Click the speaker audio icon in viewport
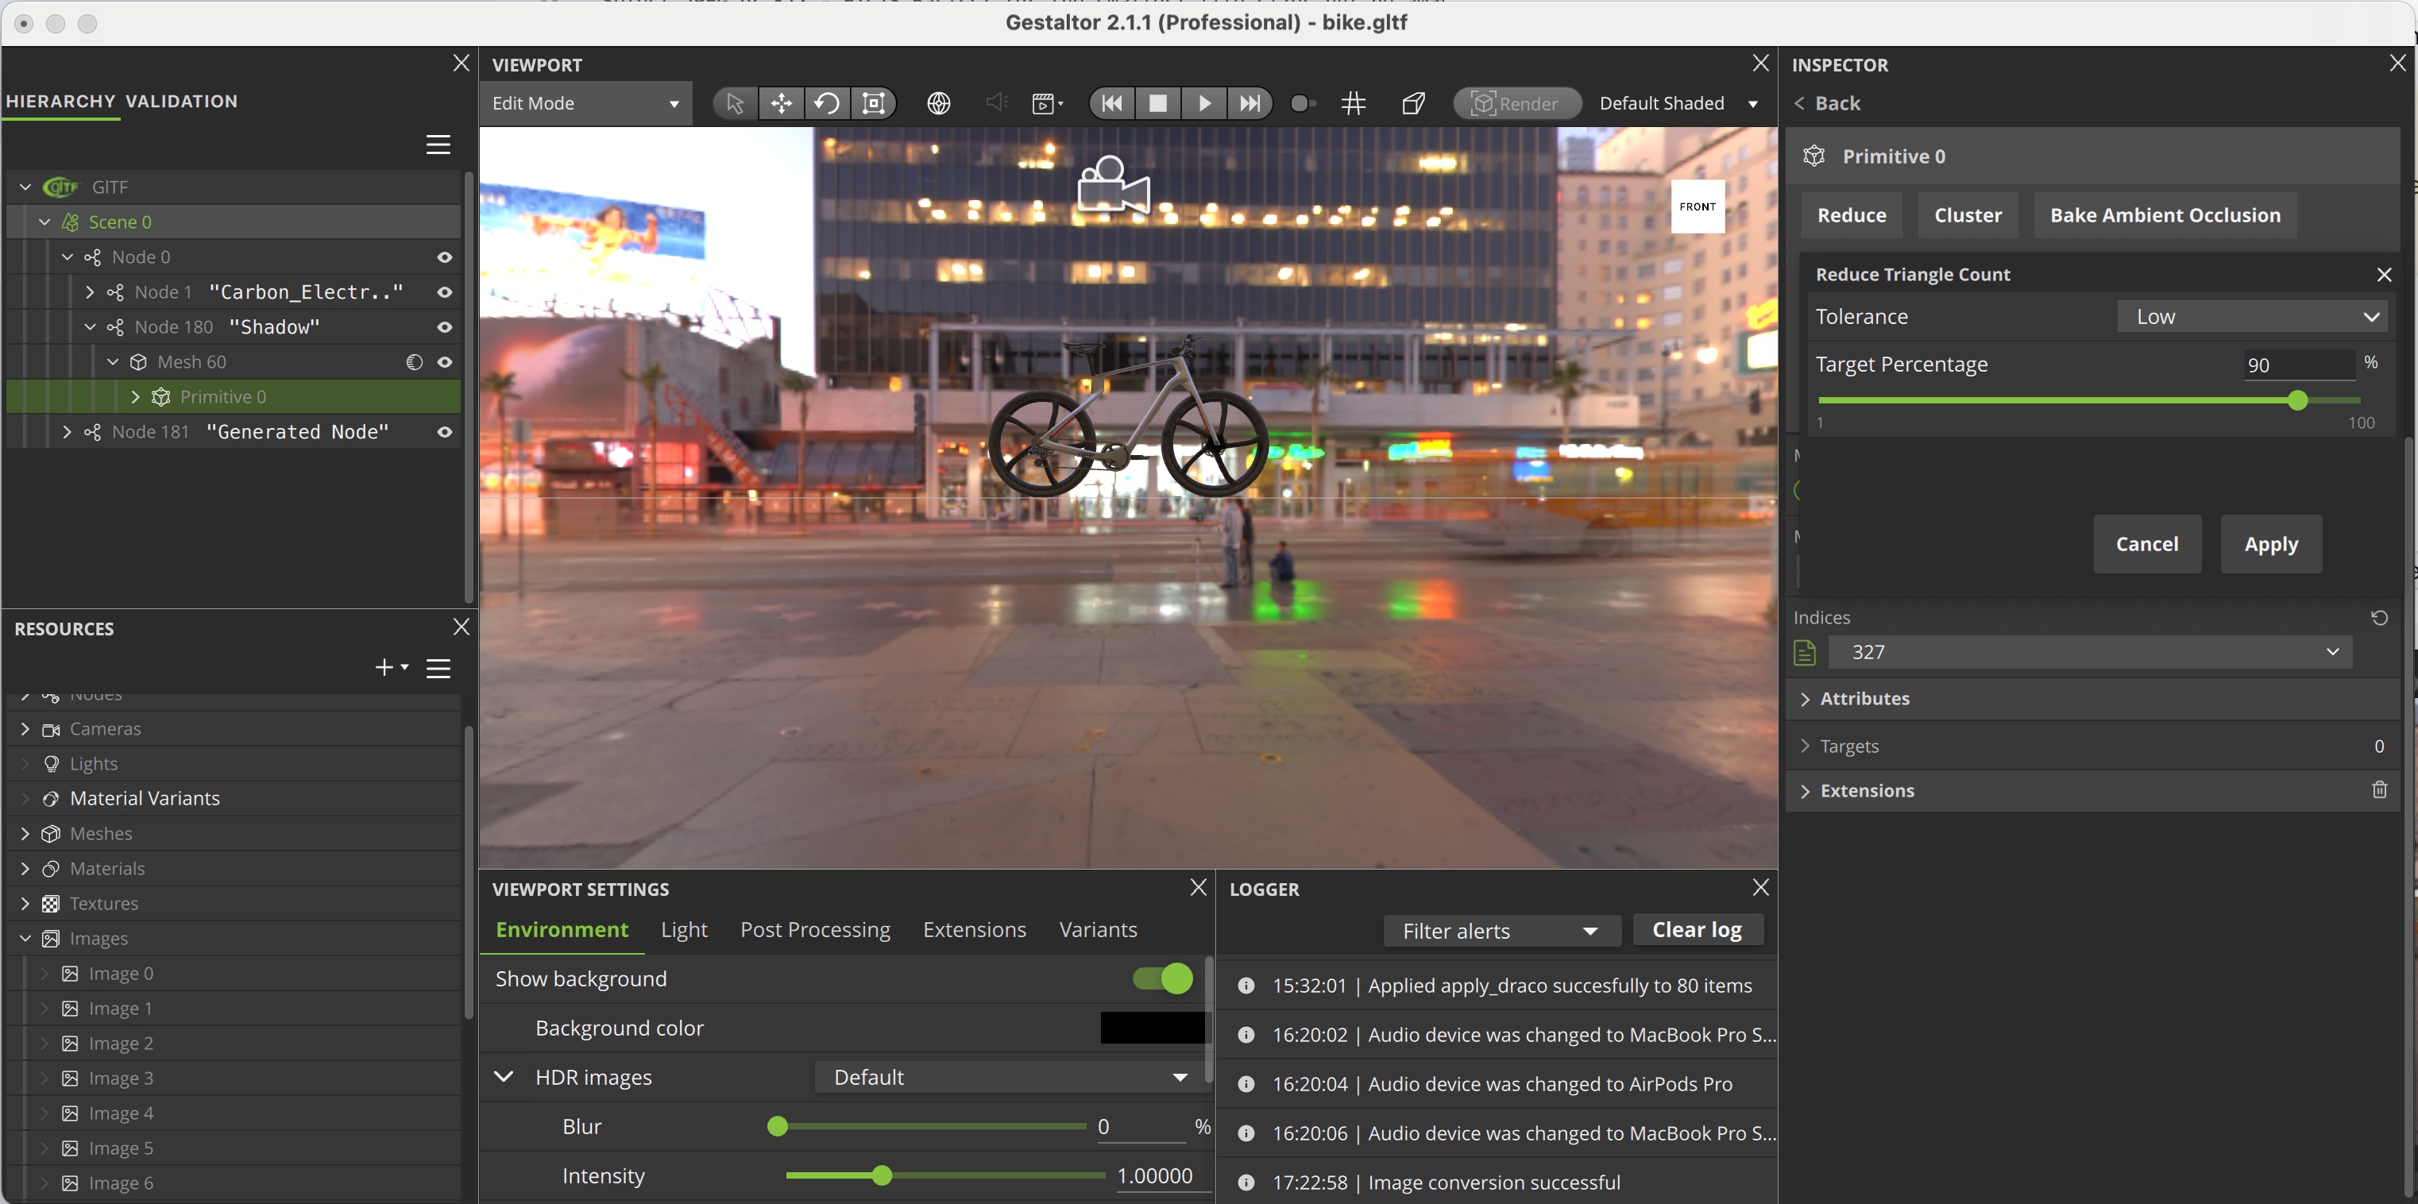 click(x=997, y=102)
